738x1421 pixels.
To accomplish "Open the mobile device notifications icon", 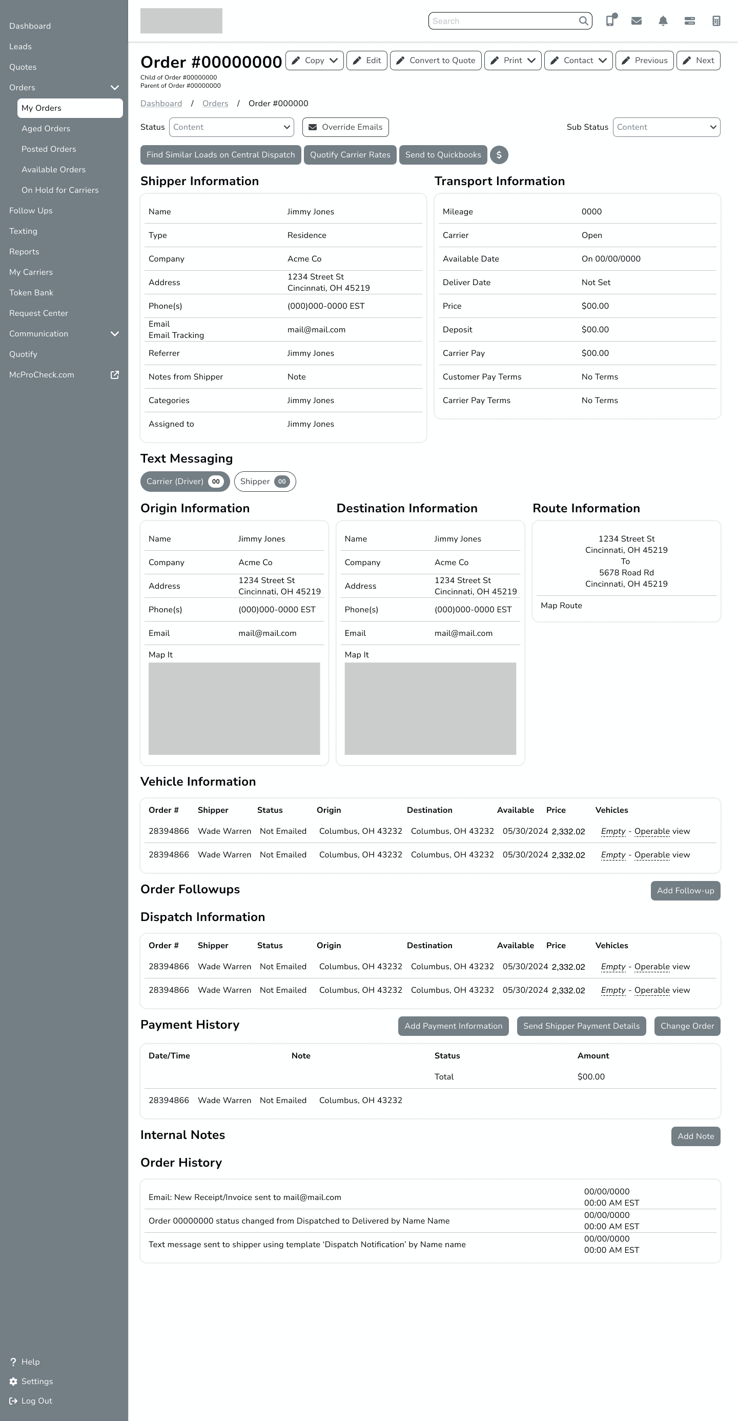I will 611,21.
